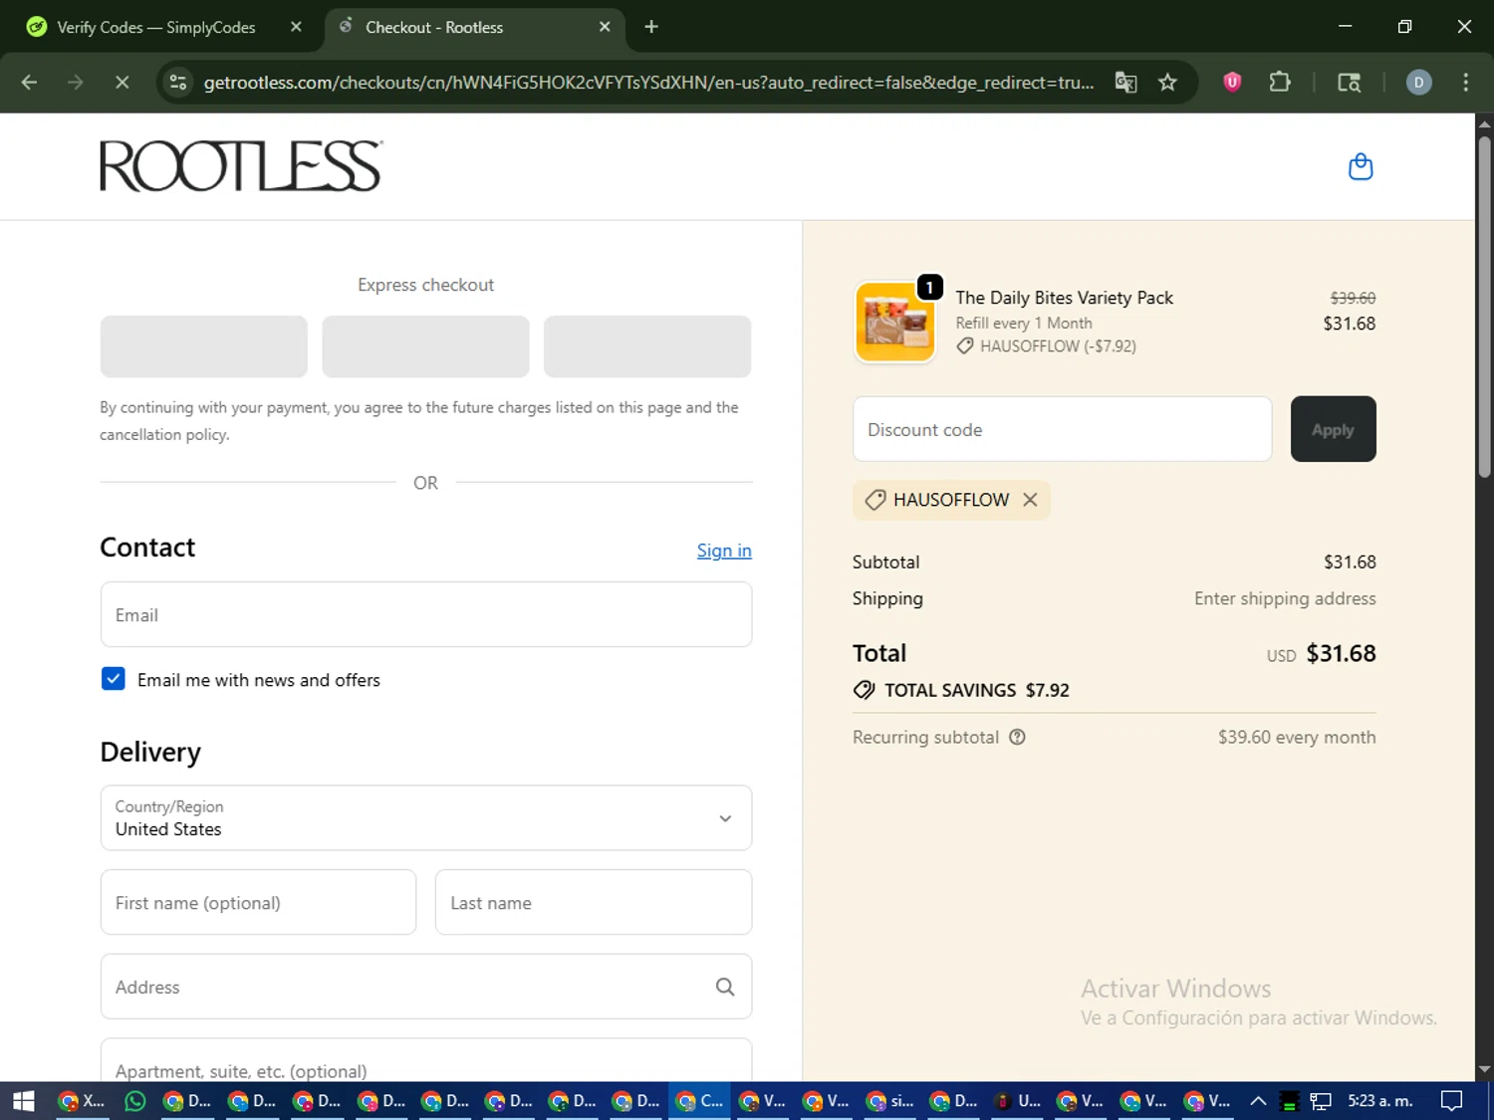Viewport: 1494px width, 1120px height.
Task: Click The Daily Bites Variety Pack title
Action: pos(1064,298)
